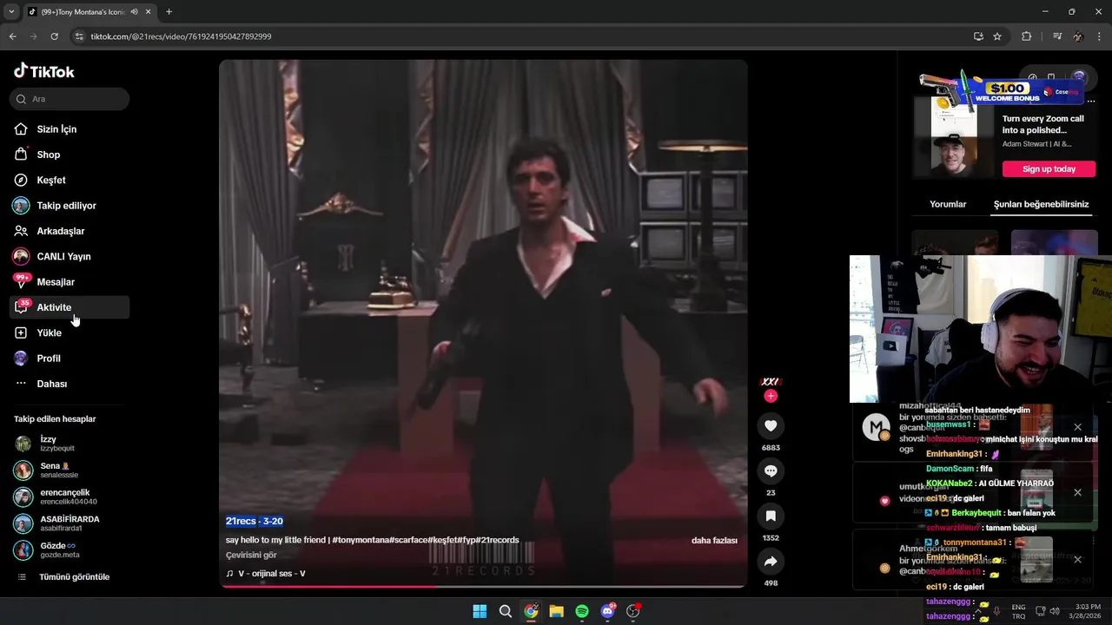1112x625 pixels.
Task: Click the tiktok.com address bar
Action: pos(521,36)
